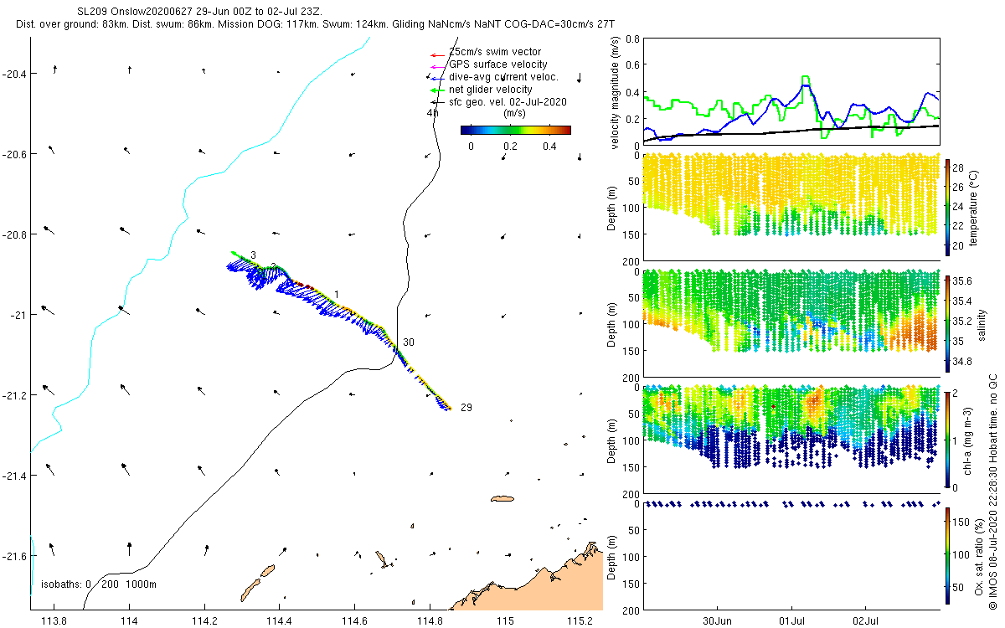
Task: Click the longitude tick label '114.4'
Action: [x=279, y=621]
